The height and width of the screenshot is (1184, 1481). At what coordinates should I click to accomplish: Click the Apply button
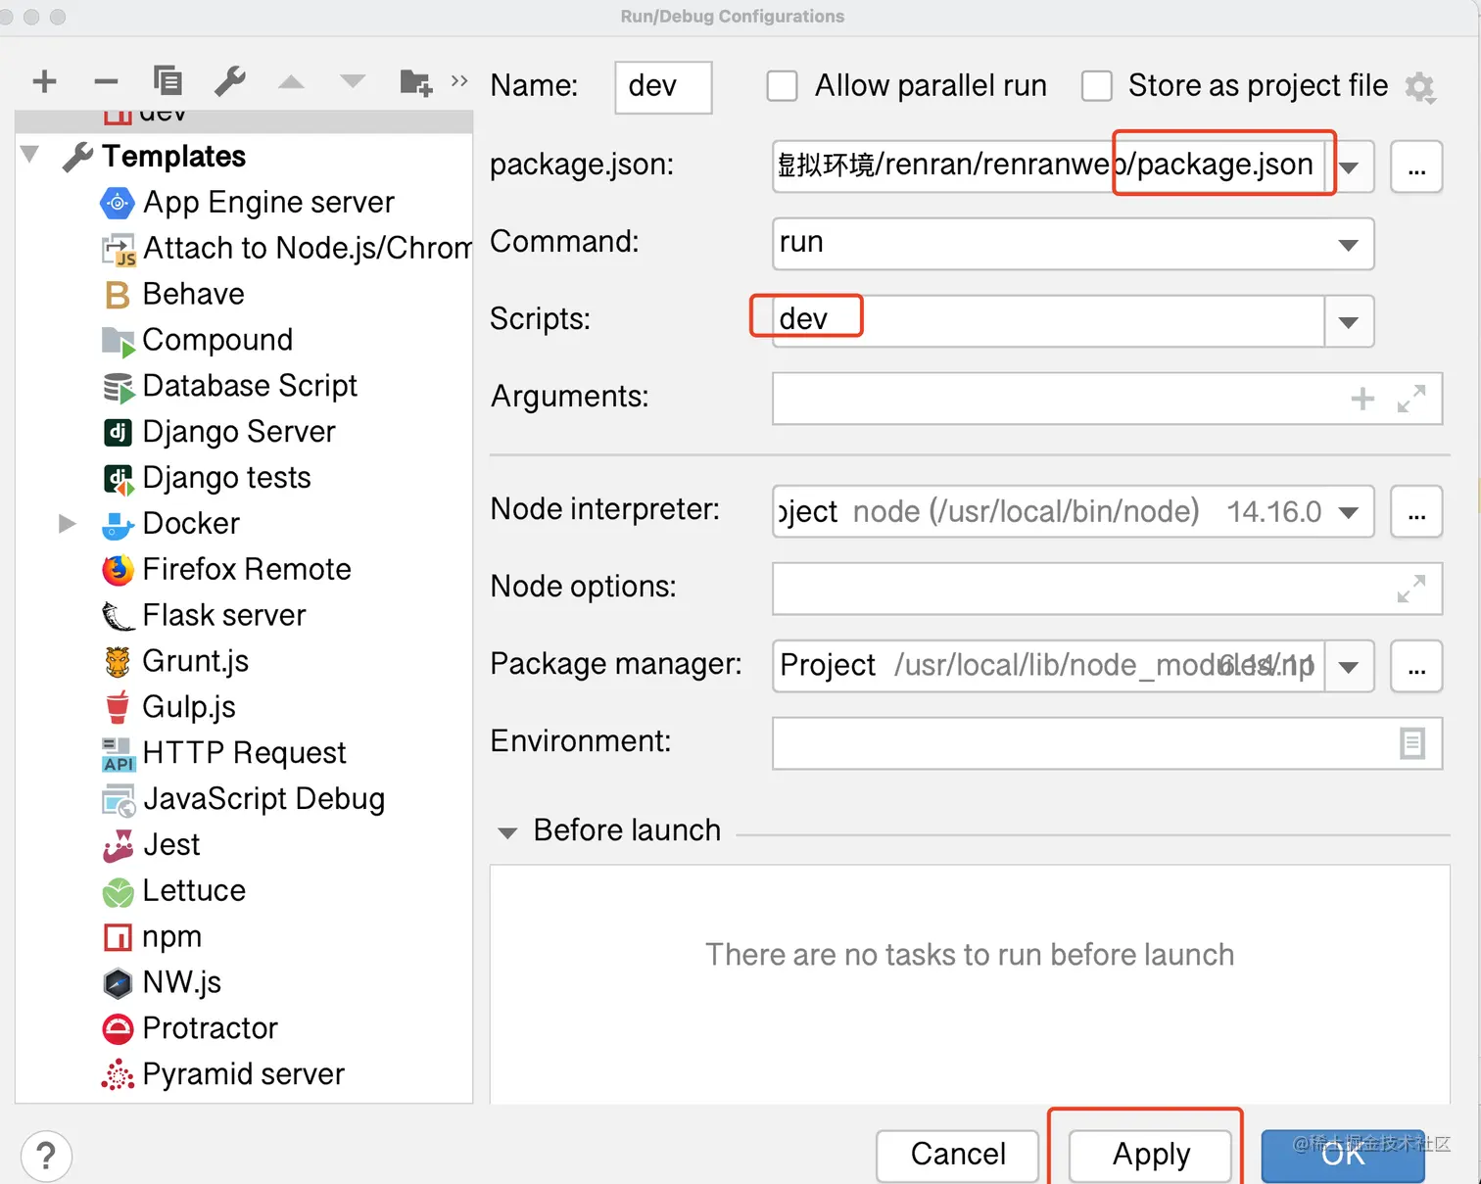click(x=1150, y=1156)
